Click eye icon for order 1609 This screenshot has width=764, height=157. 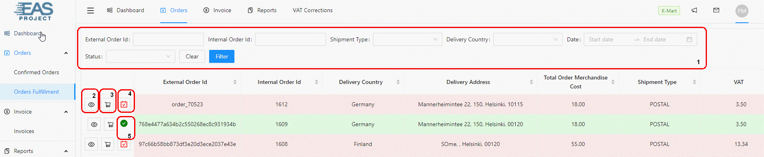[94, 125]
